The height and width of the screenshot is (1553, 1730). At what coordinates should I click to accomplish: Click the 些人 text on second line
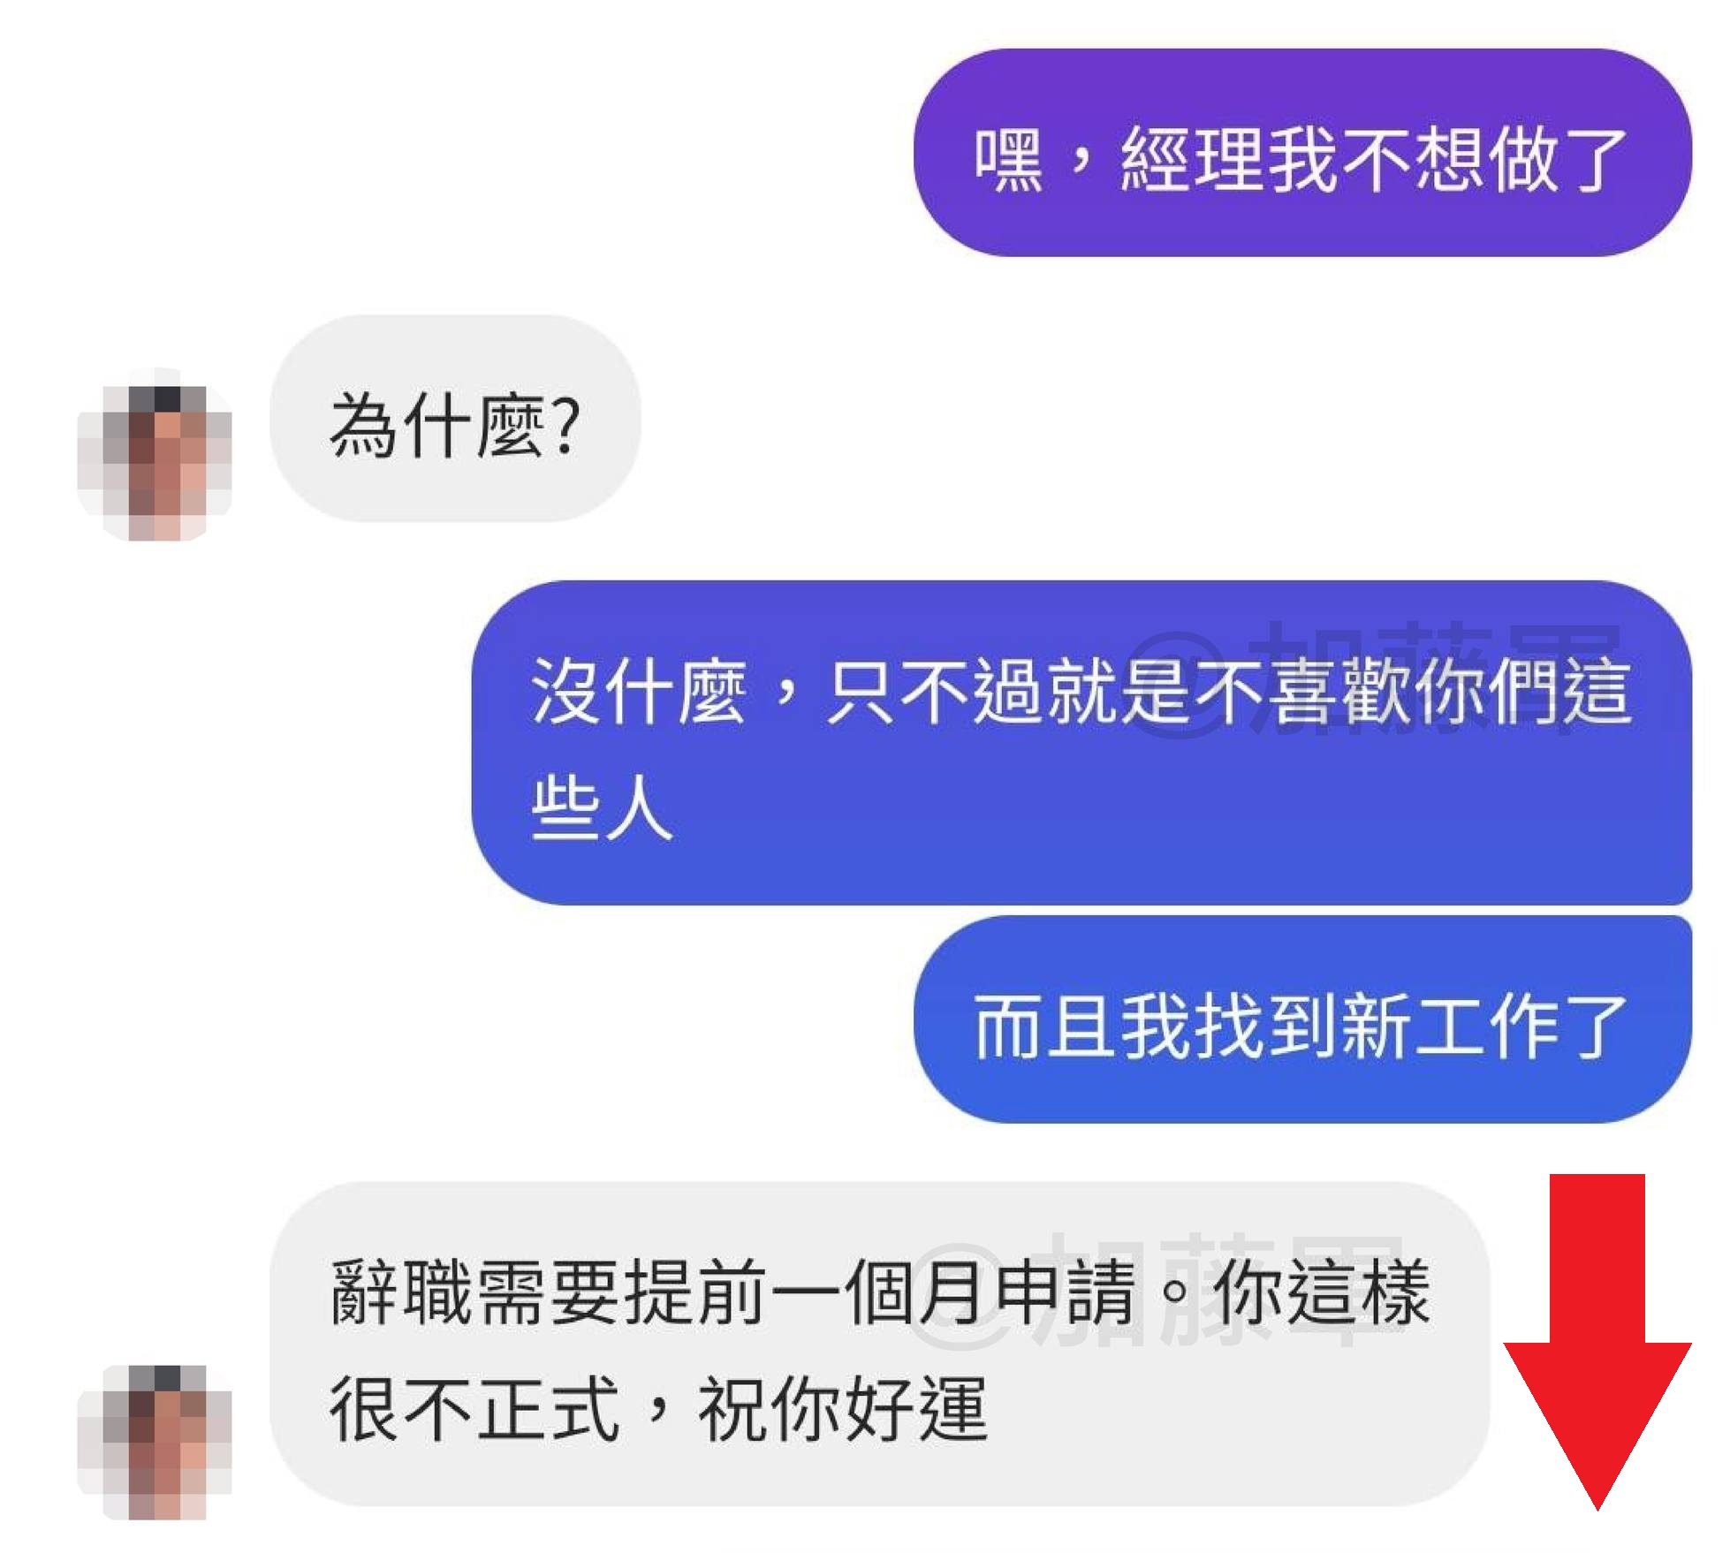click(x=602, y=807)
